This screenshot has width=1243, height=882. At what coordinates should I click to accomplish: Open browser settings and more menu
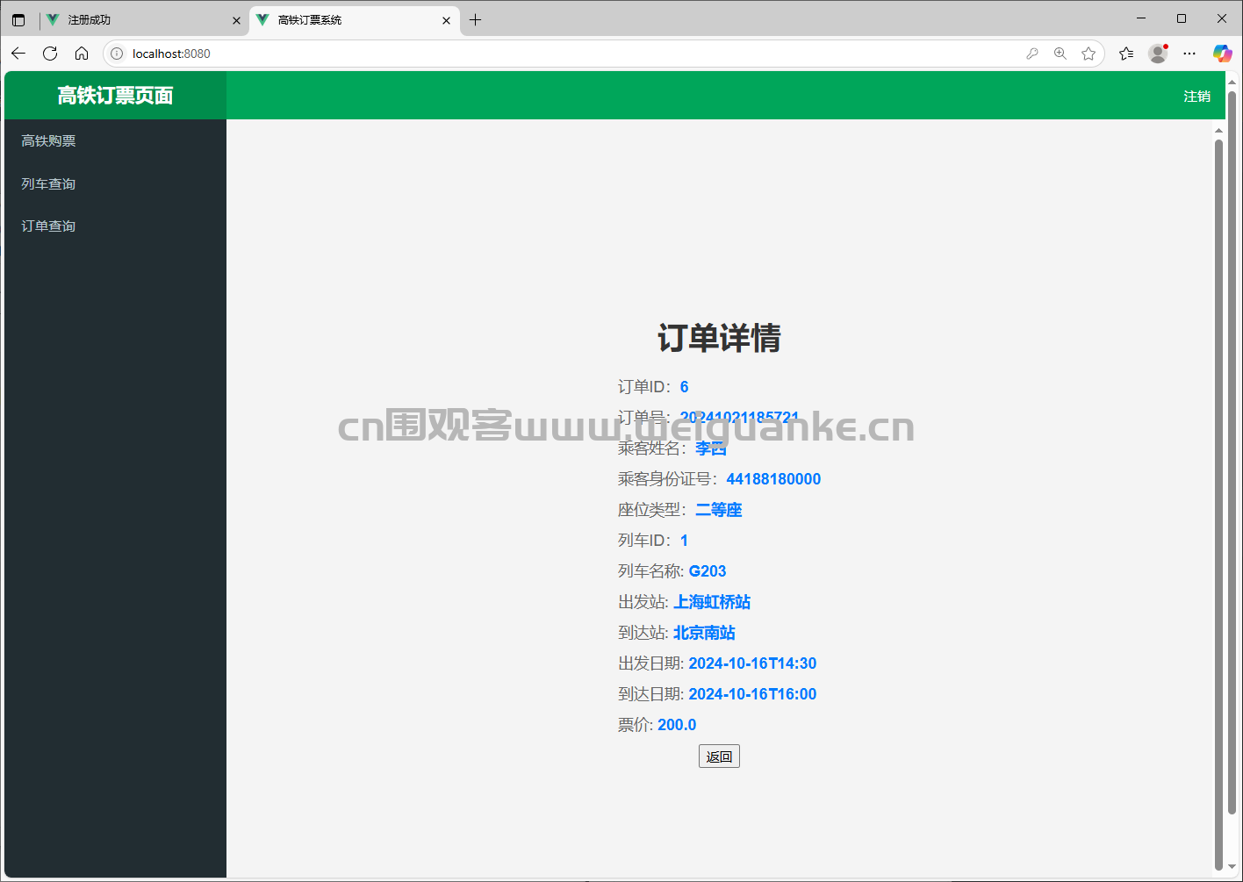[1189, 54]
